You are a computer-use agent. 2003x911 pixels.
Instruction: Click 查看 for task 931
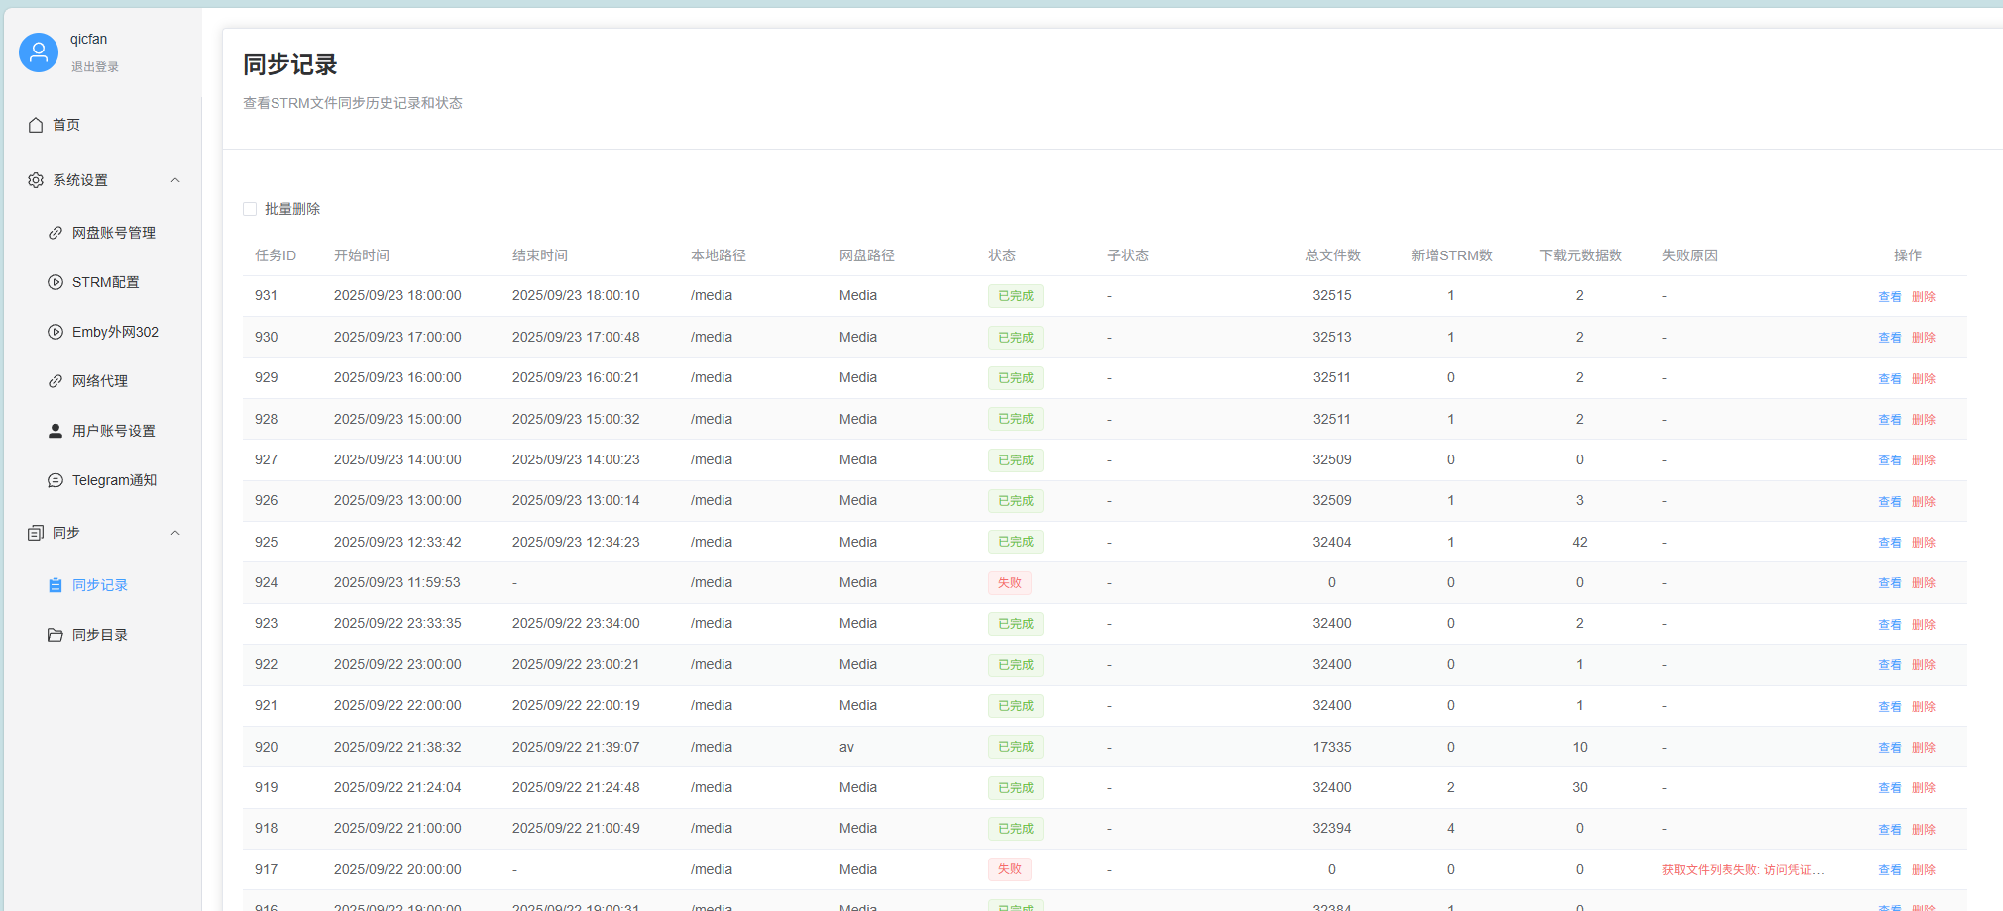click(x=1890, y=297)
